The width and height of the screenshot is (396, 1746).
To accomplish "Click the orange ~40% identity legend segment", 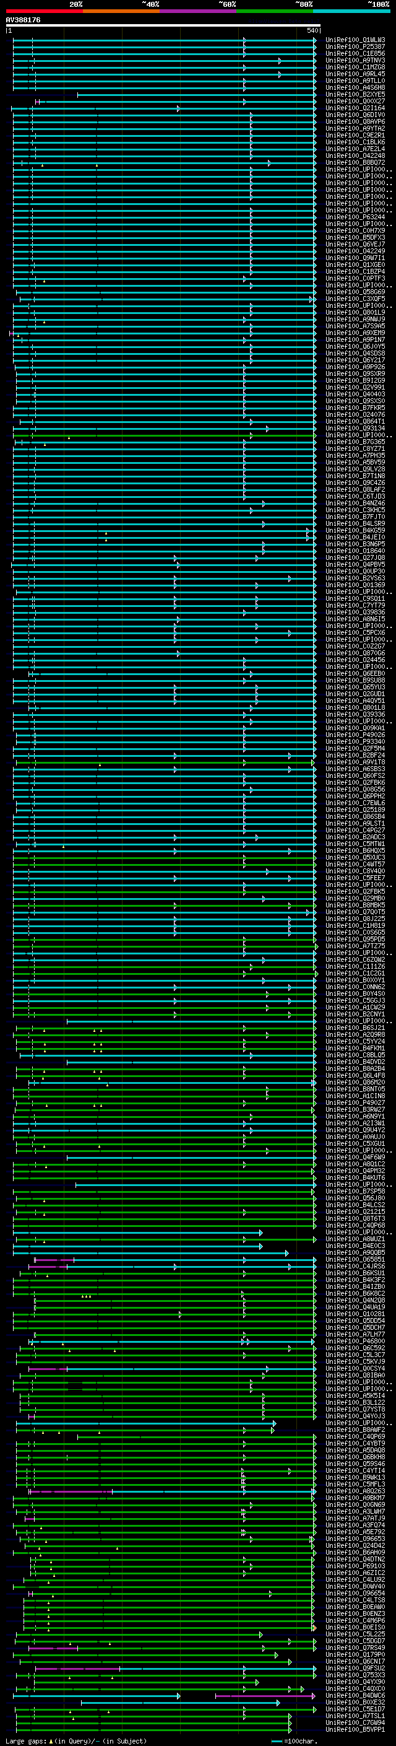I will (x=121, y=11).
